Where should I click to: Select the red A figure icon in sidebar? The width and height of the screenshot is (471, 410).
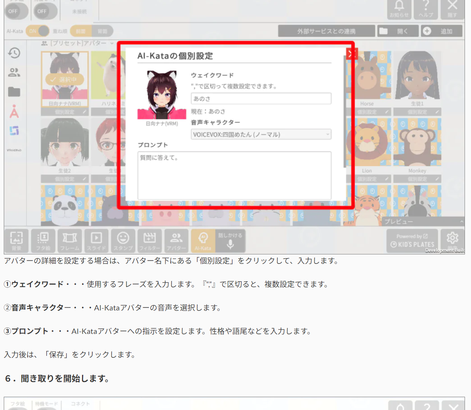click(x=14, y=111)
